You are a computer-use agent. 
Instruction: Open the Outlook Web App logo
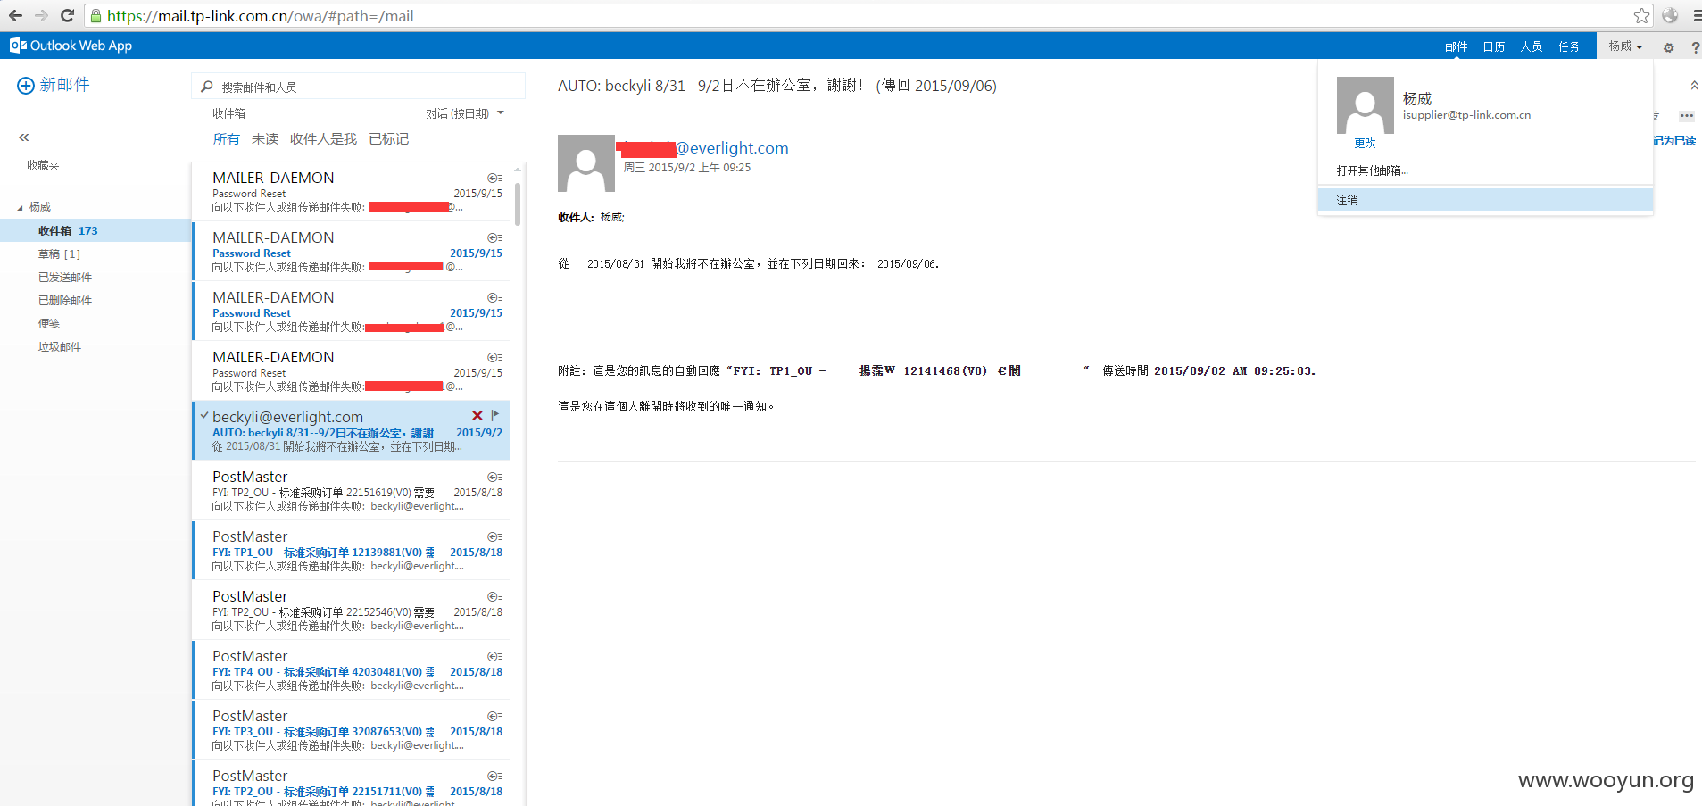pos(71,46)
